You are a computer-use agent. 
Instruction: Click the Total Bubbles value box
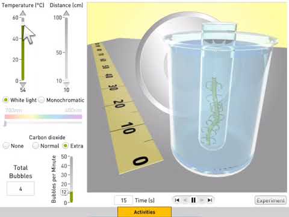click(x=20, y=189)
